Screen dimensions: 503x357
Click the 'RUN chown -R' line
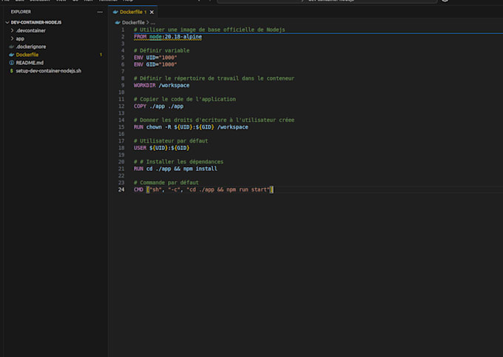tap(191, 127)
